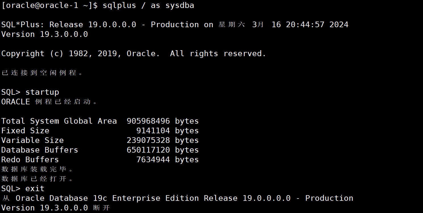
Task: Select the Copyright notice text
Action: pos(133,53)
